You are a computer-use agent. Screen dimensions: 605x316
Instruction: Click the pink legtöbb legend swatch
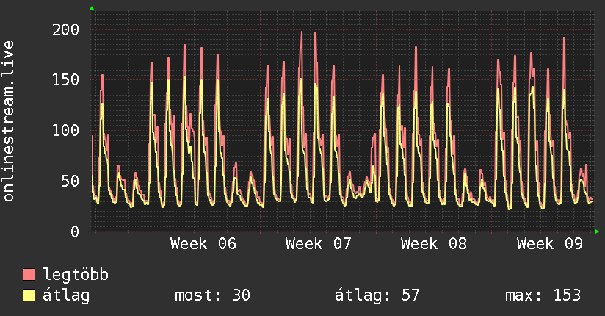pos(29,274)
